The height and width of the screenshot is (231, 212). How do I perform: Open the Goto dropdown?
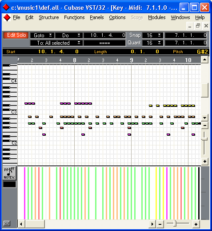42,35
